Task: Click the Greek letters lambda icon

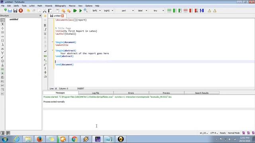Action: [x=2, y=45]
